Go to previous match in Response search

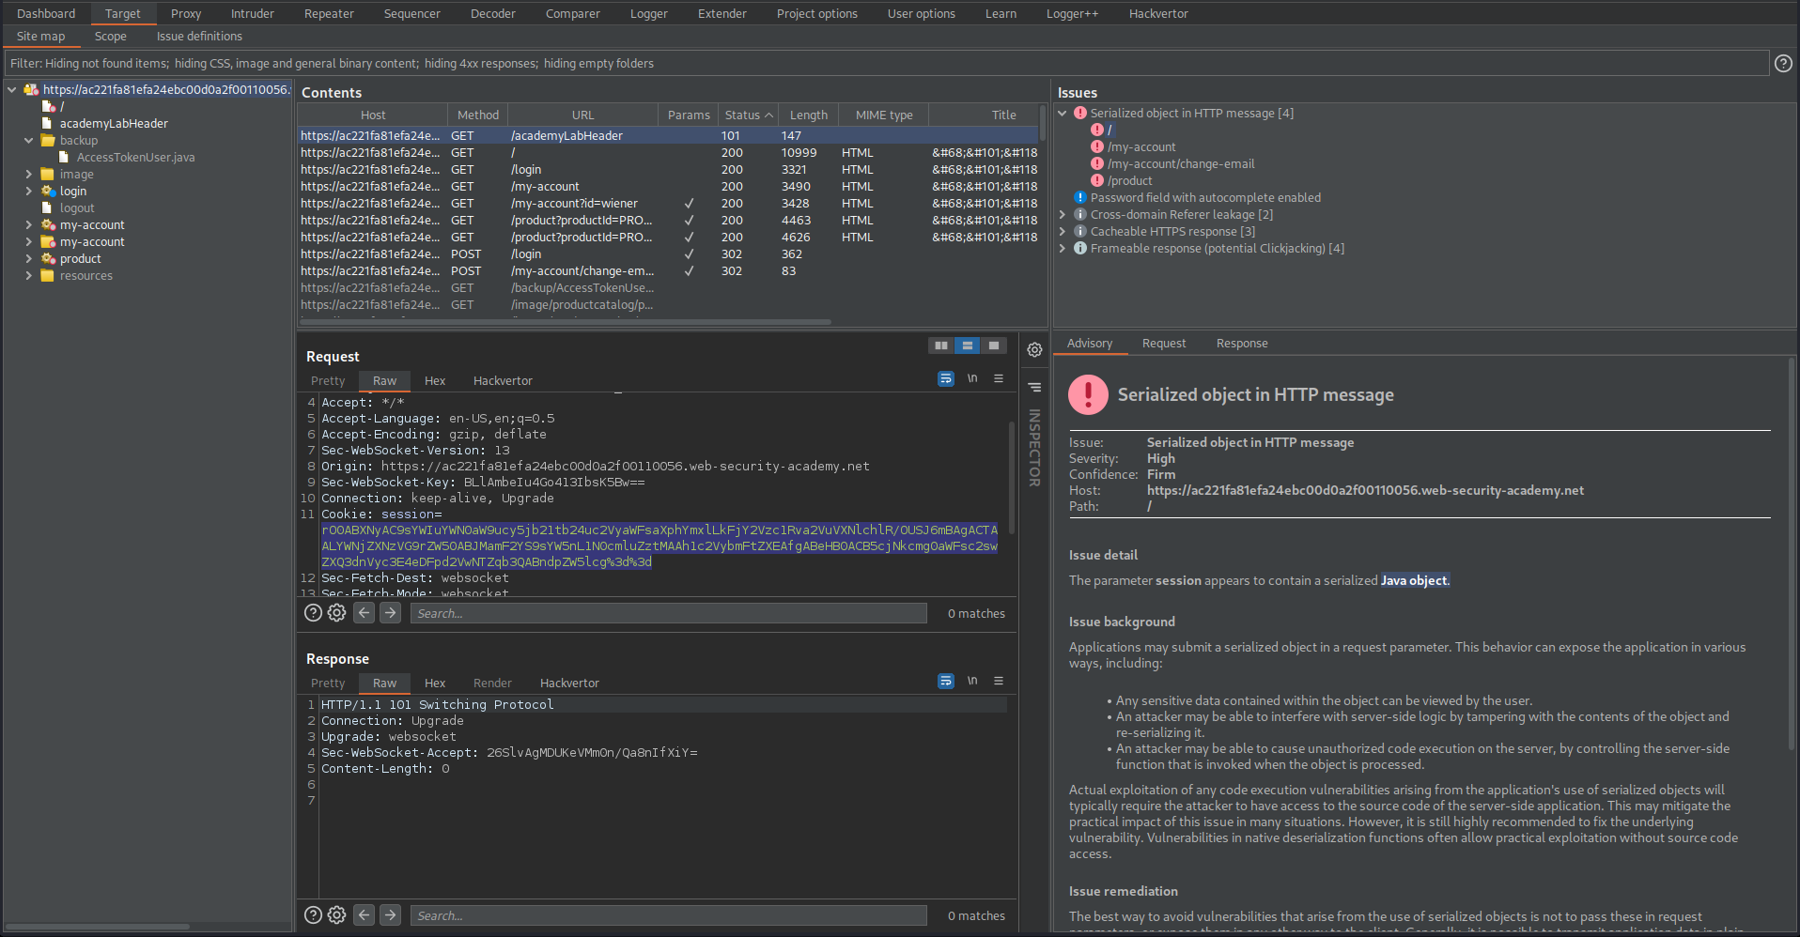tap(365, 914)
